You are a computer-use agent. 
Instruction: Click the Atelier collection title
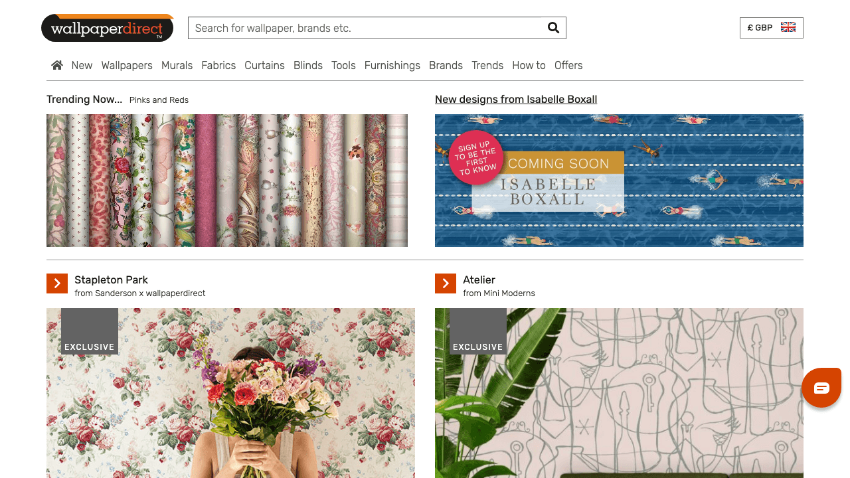pos(479,280)
